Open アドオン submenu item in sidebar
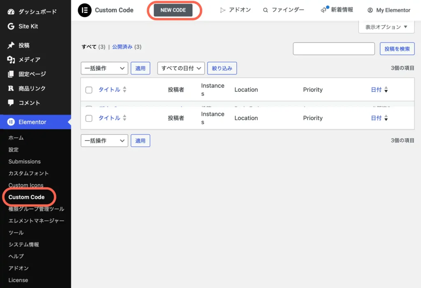This screenshot has height=288, width=421. click(19, 268)
